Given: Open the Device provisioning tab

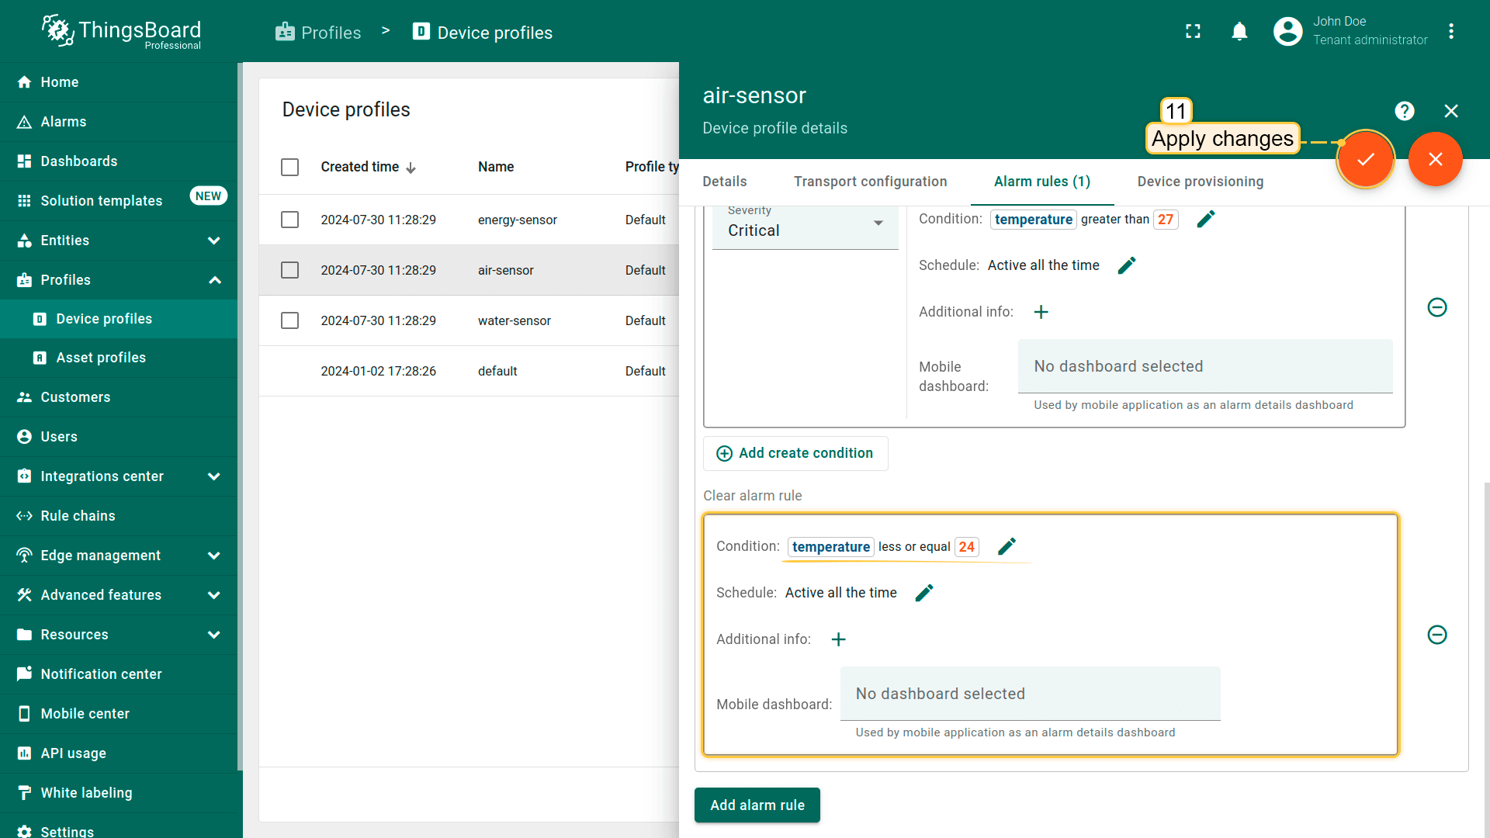Looking at the screenshot, I should 1200,182.
